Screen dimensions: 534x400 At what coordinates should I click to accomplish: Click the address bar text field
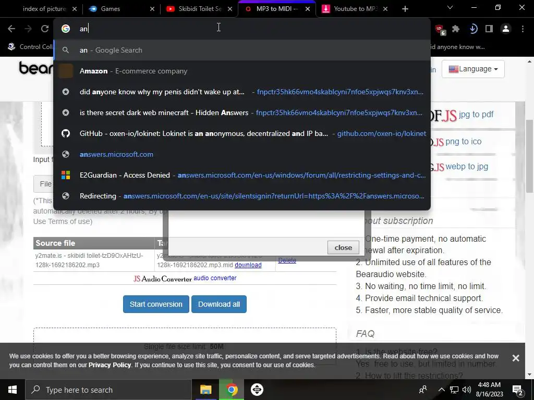242,29
